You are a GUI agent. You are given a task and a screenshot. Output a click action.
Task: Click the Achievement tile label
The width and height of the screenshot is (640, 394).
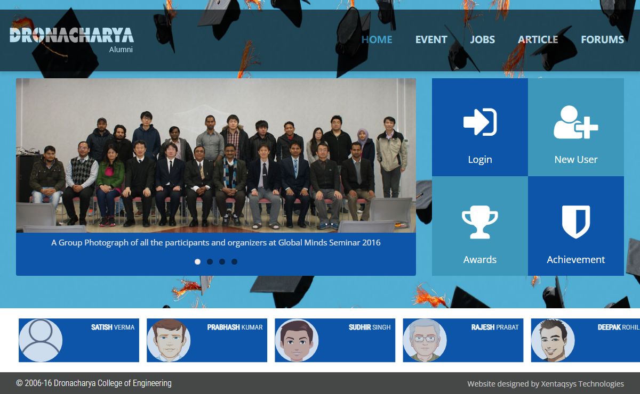(x=576, y=259)
